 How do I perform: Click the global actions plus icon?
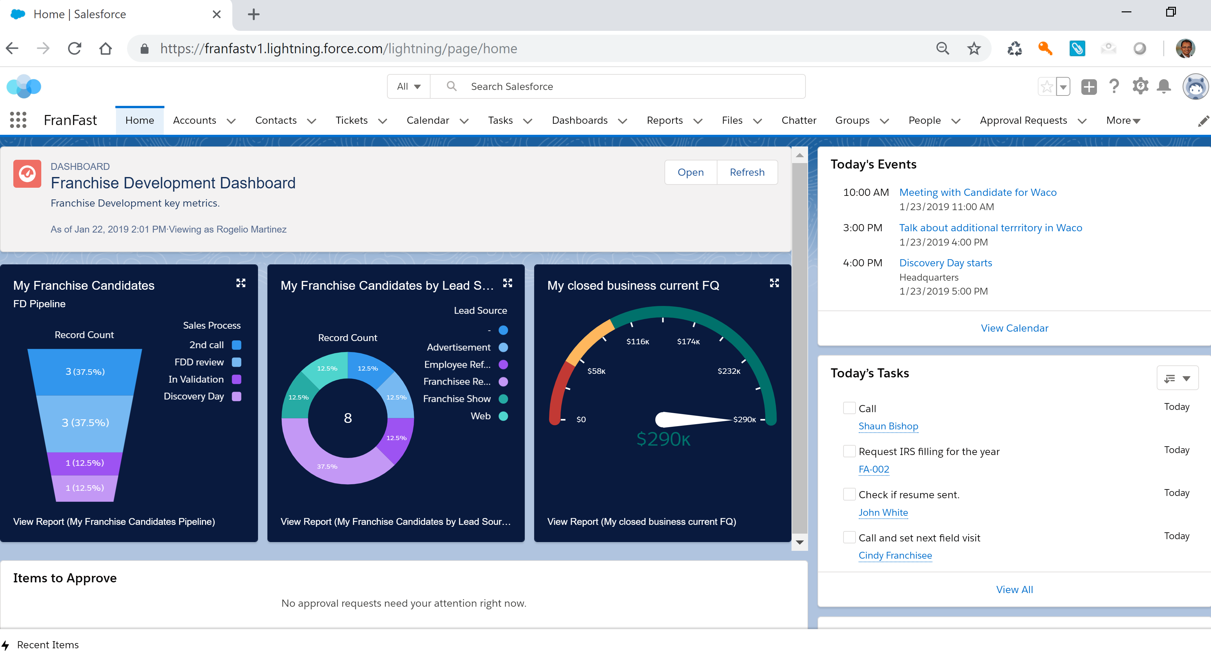[1089, 86]
